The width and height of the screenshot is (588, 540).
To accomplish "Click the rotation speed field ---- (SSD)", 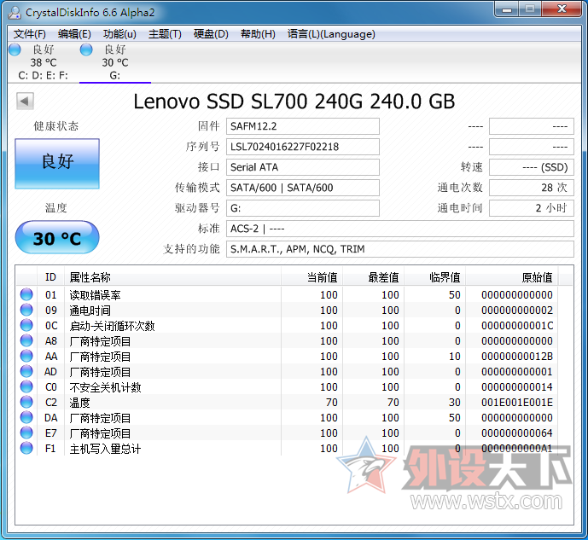I will click(532, 167).
